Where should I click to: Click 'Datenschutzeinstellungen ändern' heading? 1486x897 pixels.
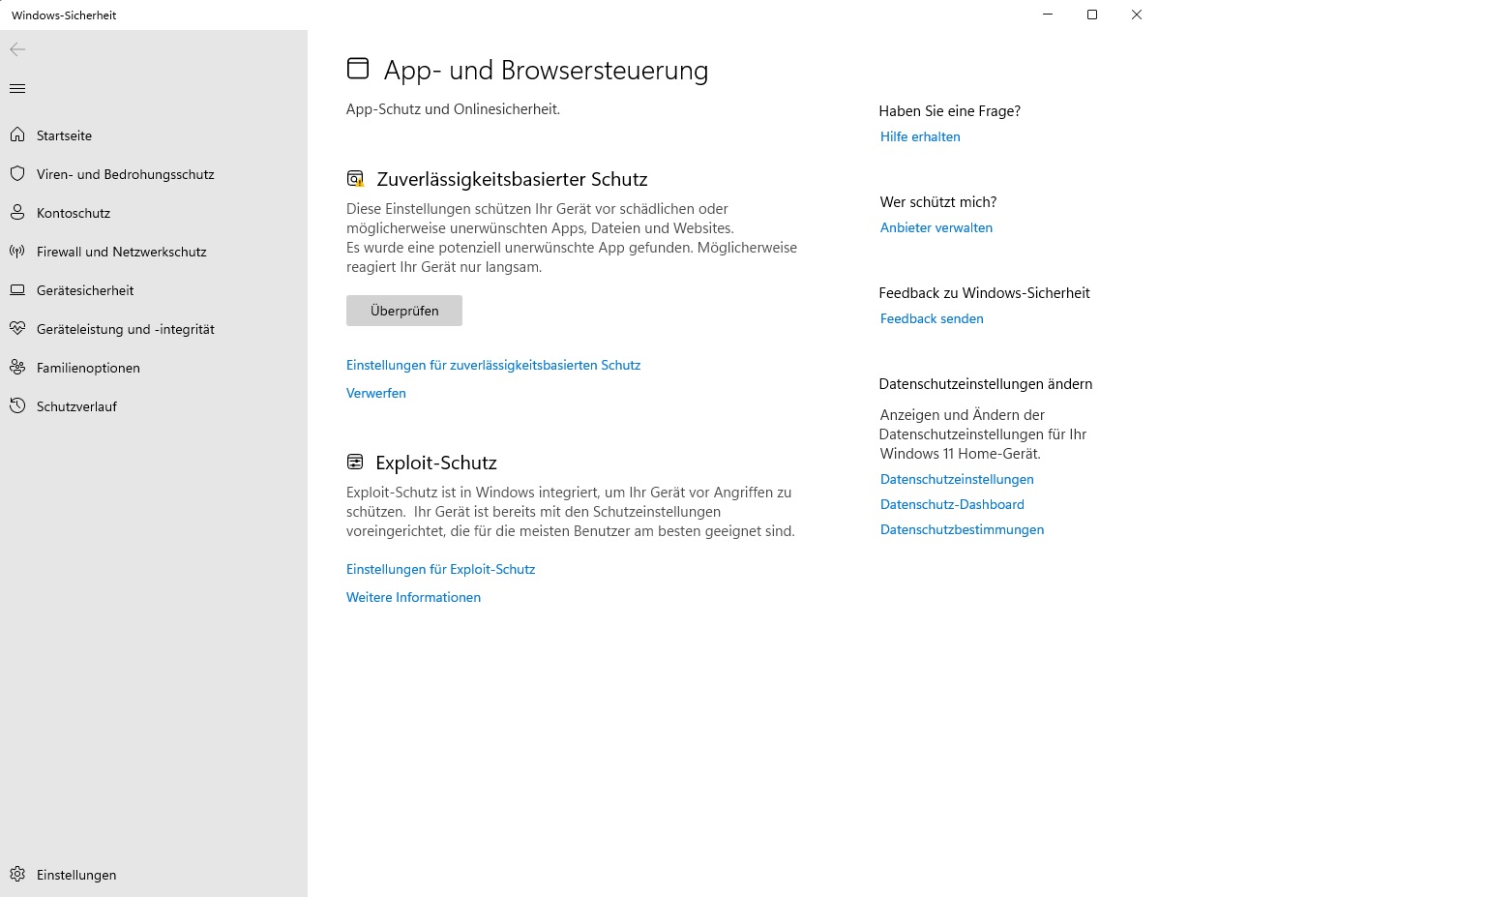coord(985,384)
